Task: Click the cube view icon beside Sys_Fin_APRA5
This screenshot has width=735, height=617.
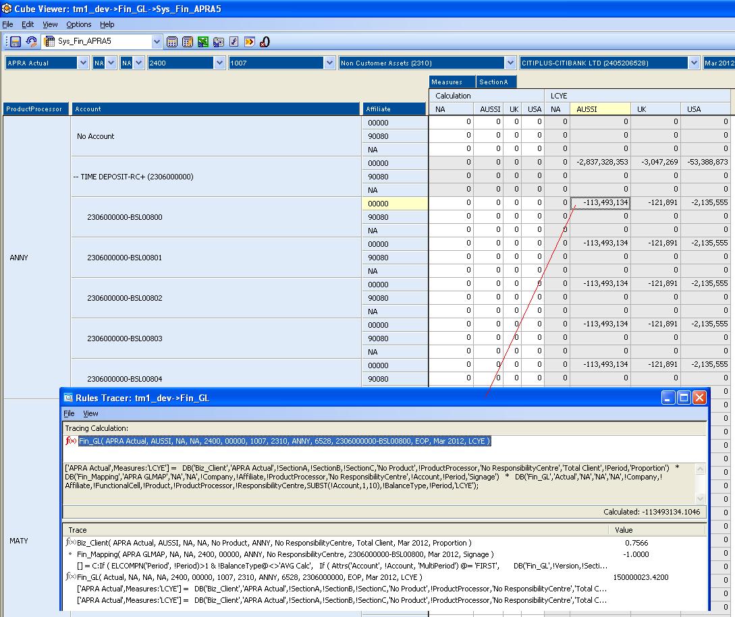Action: 49,41
